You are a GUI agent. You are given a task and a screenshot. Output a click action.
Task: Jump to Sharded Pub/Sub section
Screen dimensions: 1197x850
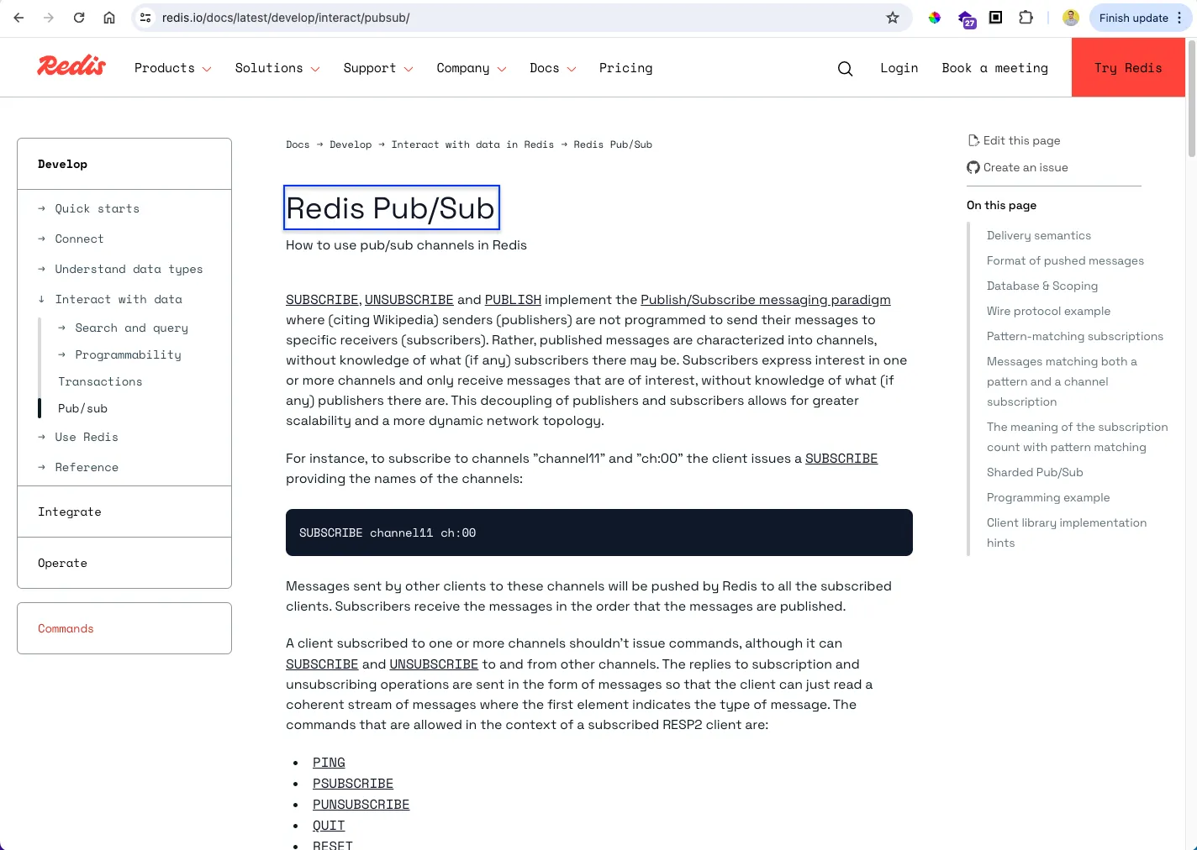coord(1035,472)
